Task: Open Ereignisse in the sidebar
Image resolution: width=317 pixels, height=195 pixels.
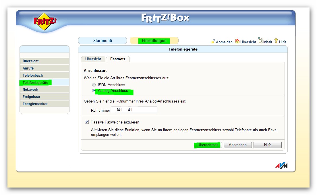Action: click(x=45, y=96)
